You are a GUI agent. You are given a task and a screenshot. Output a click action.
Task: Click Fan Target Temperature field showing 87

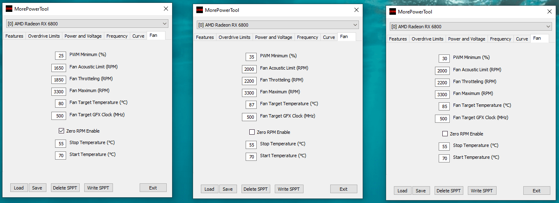tap(251, 104)
